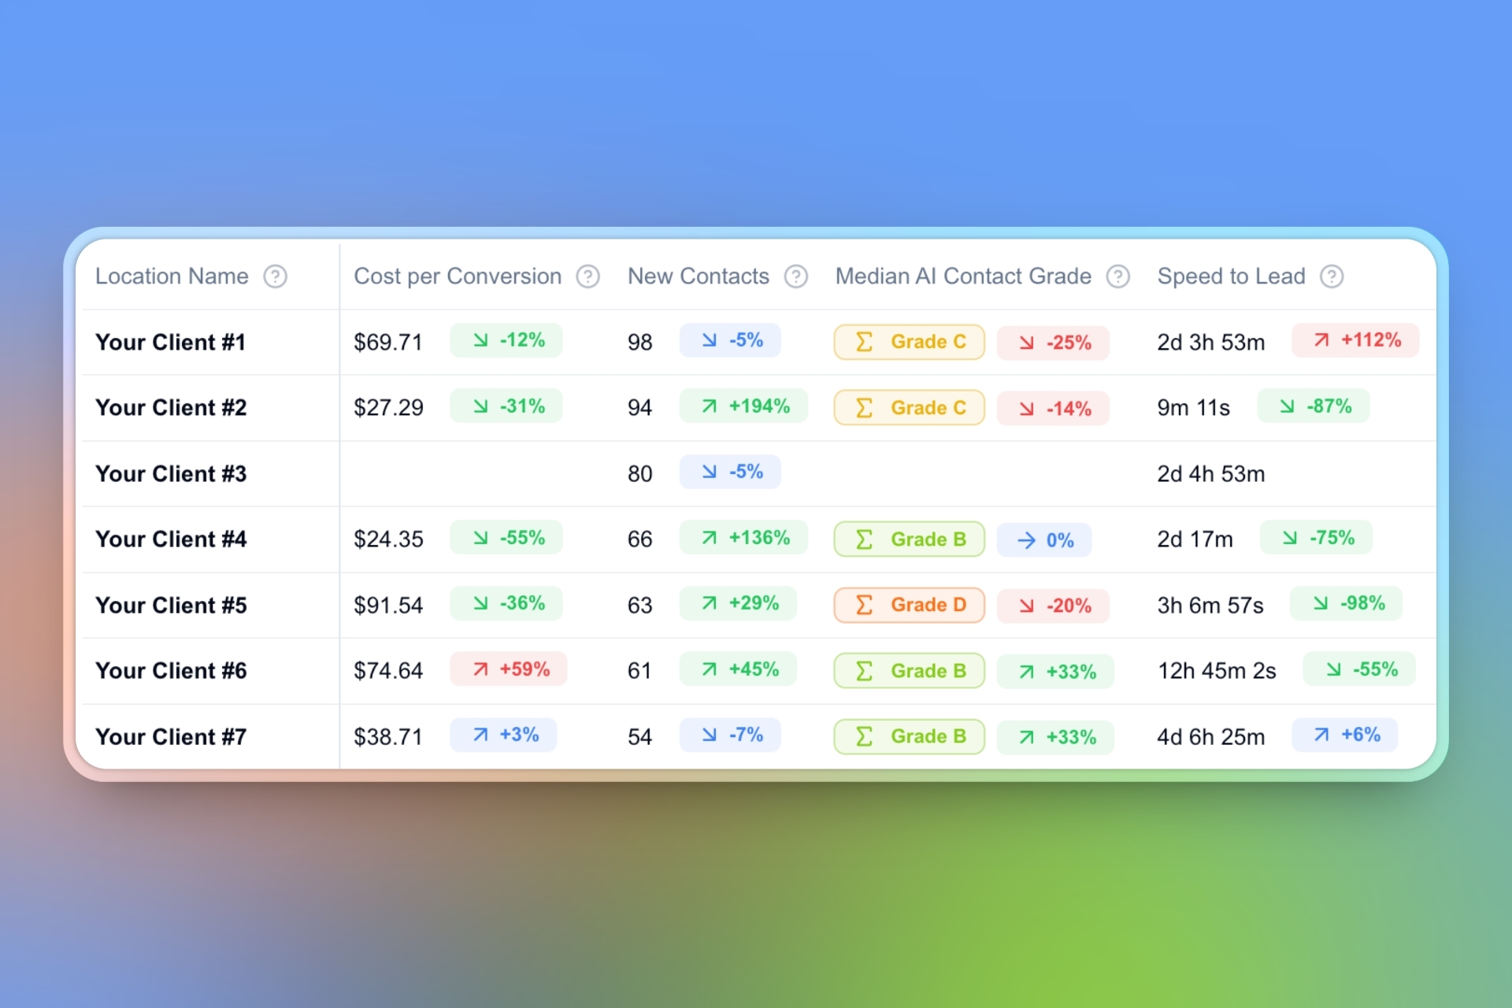Open the help tooltip for Location Name

[276, 276]
